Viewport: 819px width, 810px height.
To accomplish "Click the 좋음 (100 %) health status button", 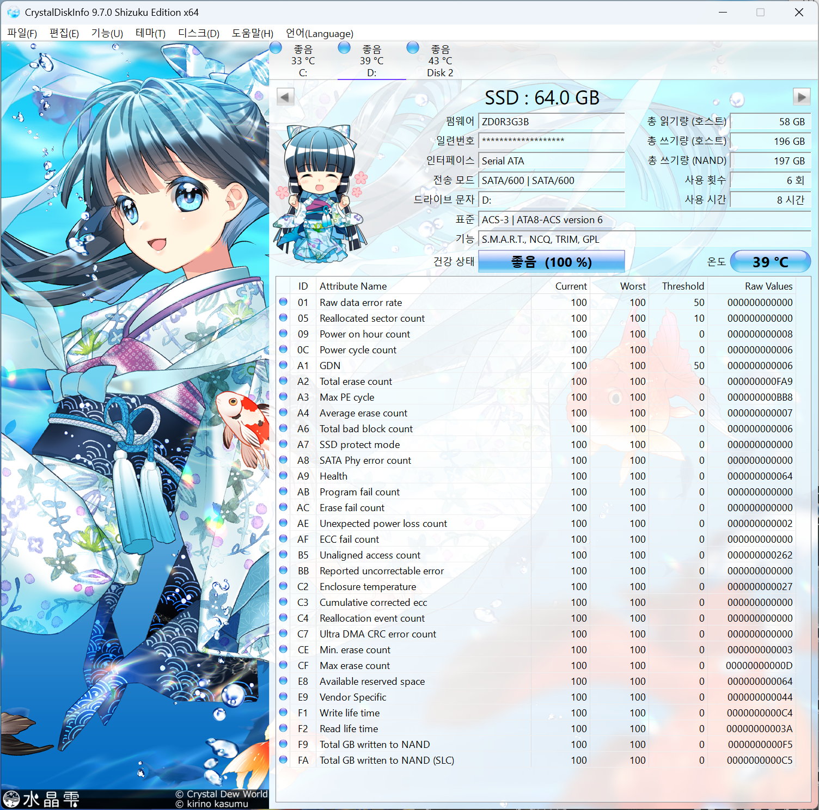I will pos(551,262).
